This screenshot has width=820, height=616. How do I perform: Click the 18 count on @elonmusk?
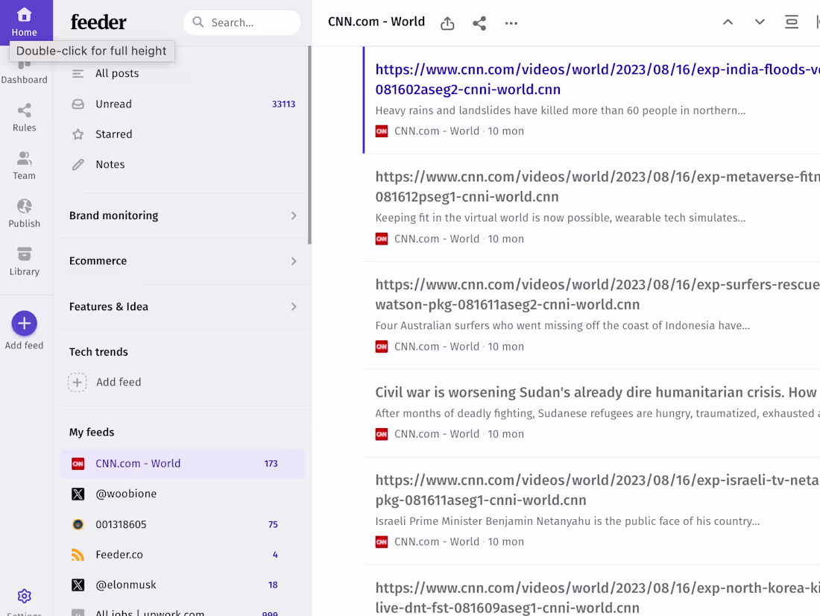[x=273, y=585]
